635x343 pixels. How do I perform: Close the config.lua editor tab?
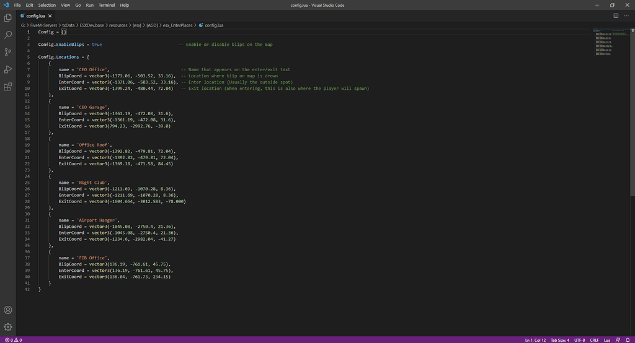pyautogui.click(x=50, y=15)
